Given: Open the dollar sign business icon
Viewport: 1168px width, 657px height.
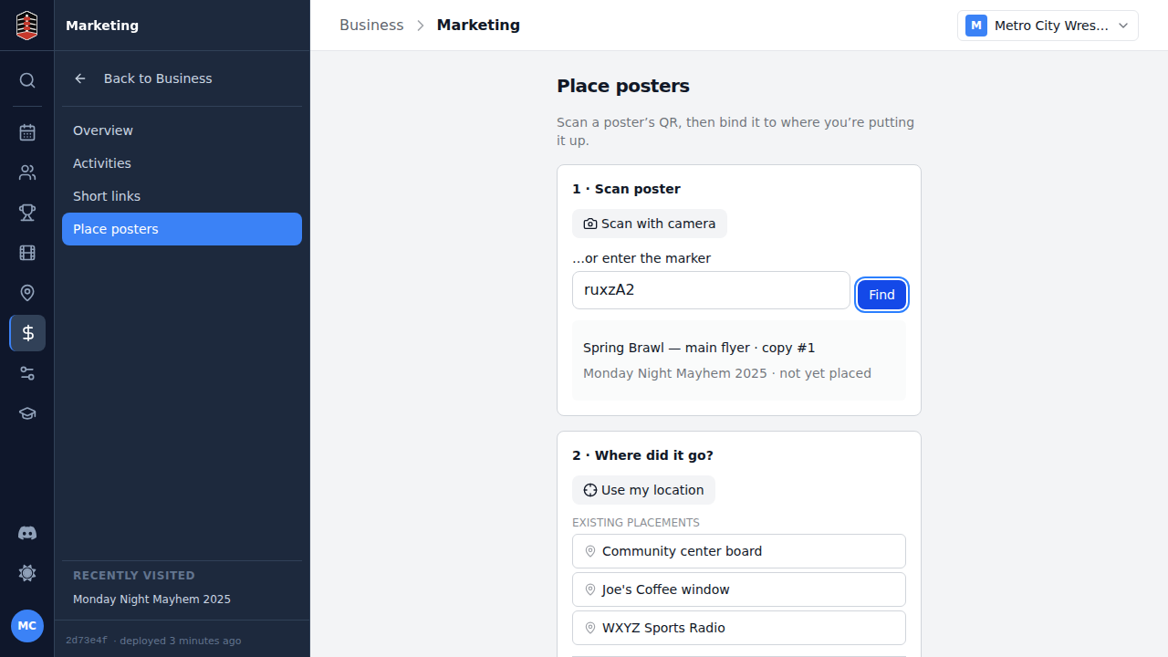Looking at the screenshot, I should (x=27, y=333).
